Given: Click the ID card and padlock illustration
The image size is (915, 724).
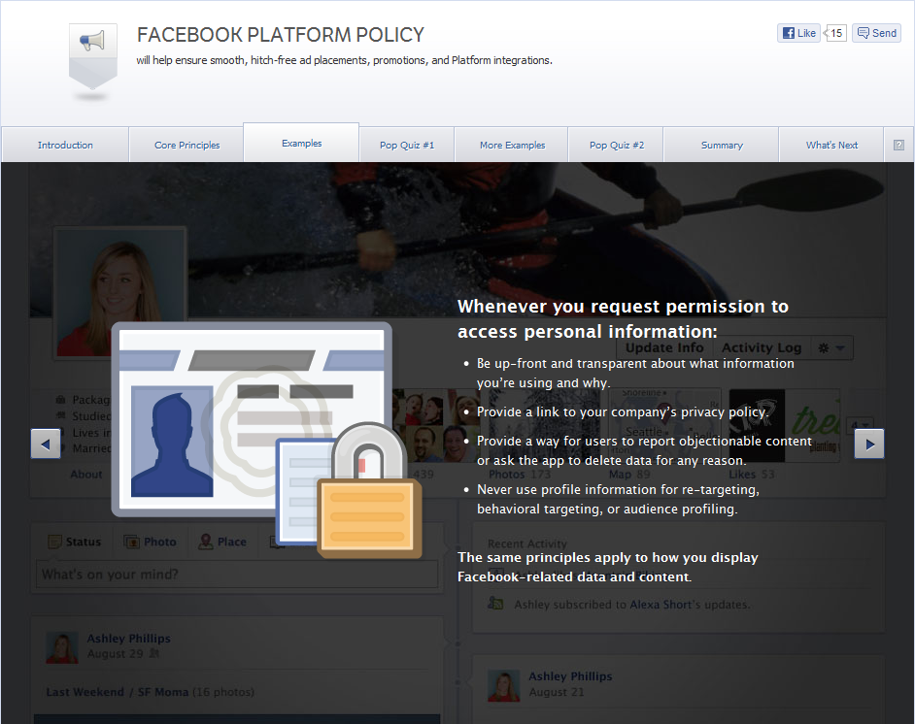Looking at the screenshot, I should (x=267, y=439).
